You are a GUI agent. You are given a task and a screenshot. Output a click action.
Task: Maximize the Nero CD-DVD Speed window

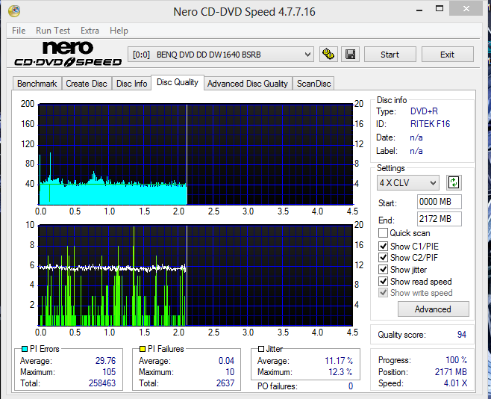click(x=440, y=9)
